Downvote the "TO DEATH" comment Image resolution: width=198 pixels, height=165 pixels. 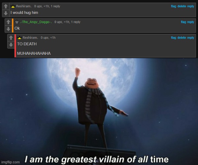(11, 45)
